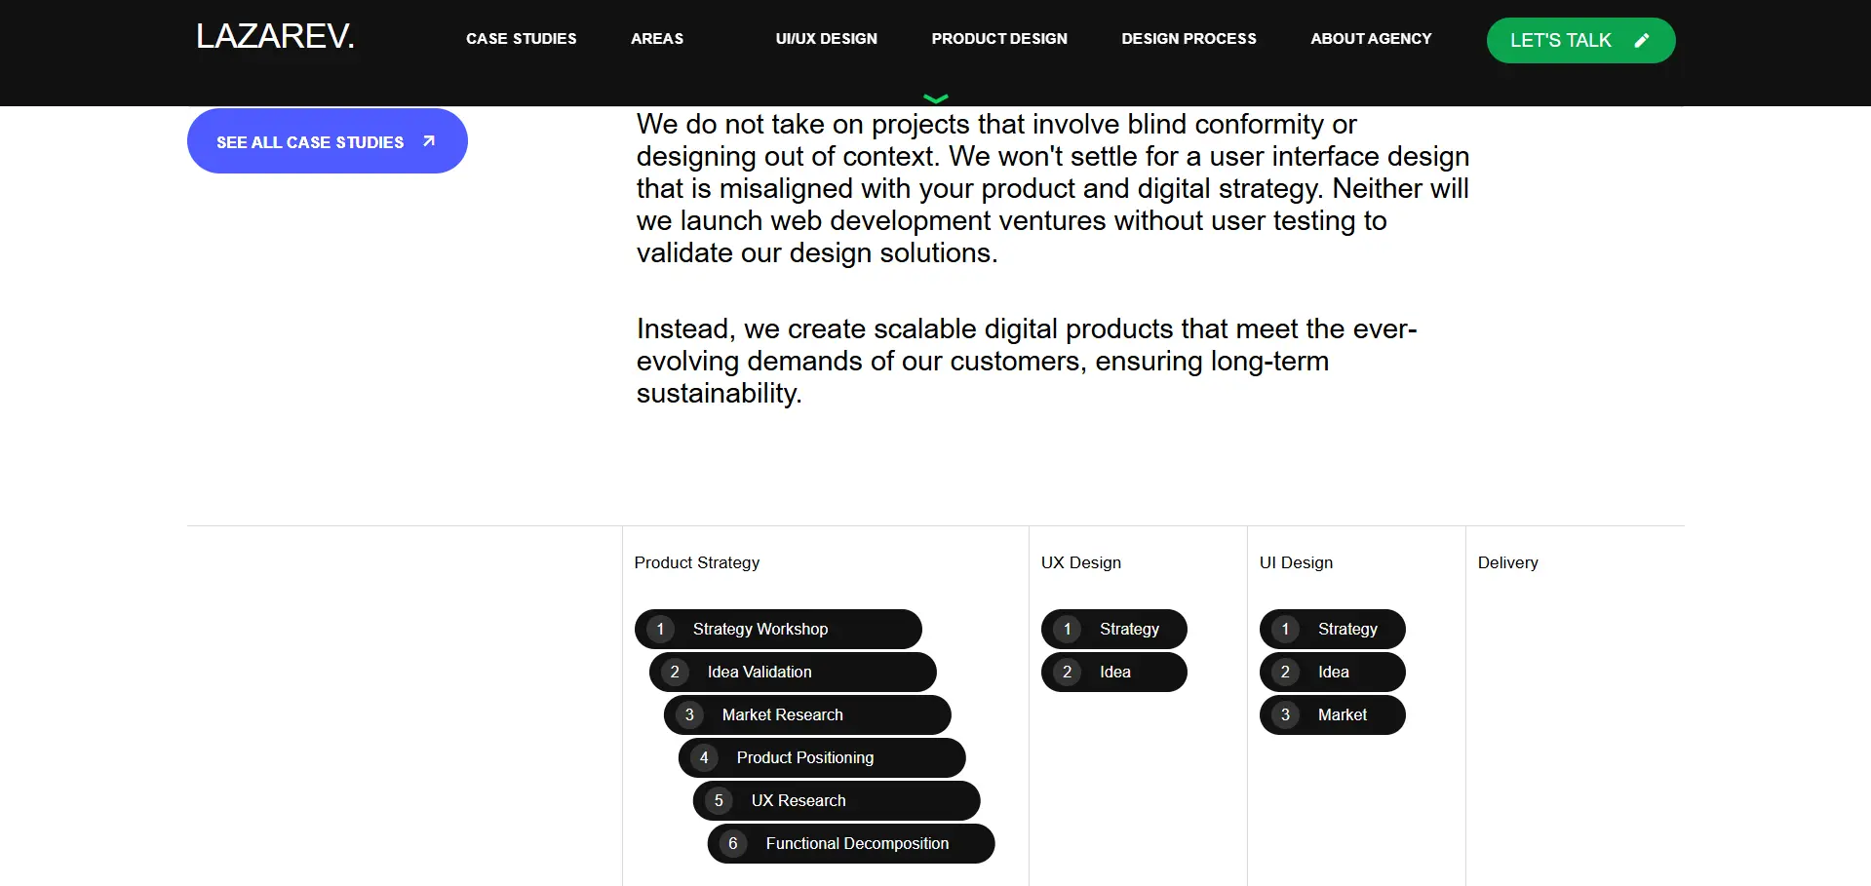Click the numbered circle 2 on UX Design Idea
Screen dimensions: 1871x886
pyautogui.click(x=1066, y=672)
